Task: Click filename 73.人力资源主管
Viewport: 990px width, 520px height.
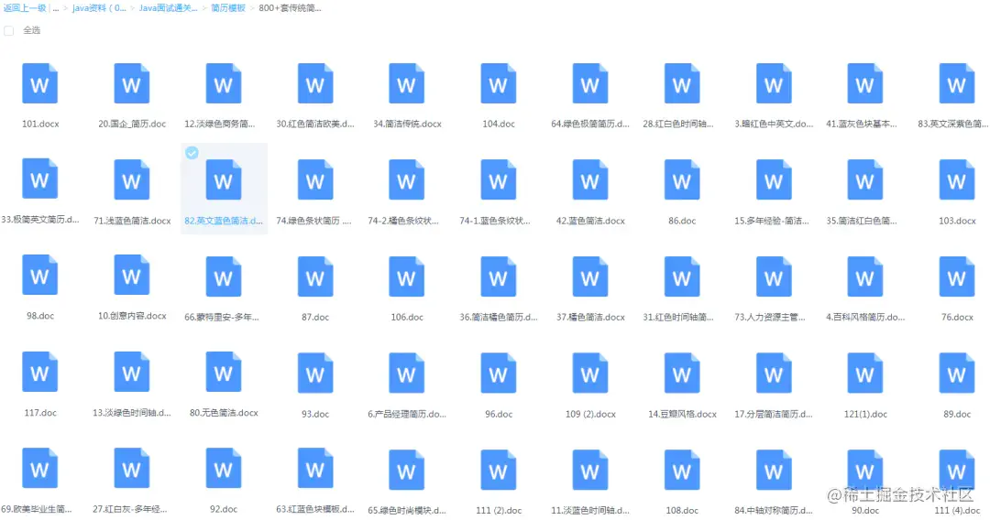Action: click(770, 317)
